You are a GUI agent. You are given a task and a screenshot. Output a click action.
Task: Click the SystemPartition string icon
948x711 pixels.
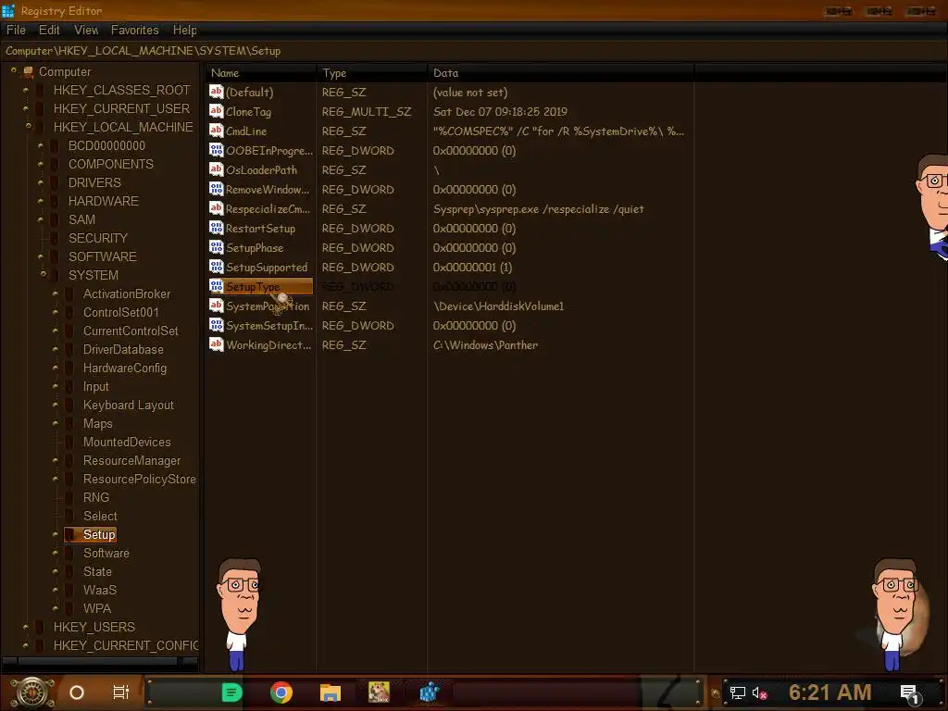[217, 306]
